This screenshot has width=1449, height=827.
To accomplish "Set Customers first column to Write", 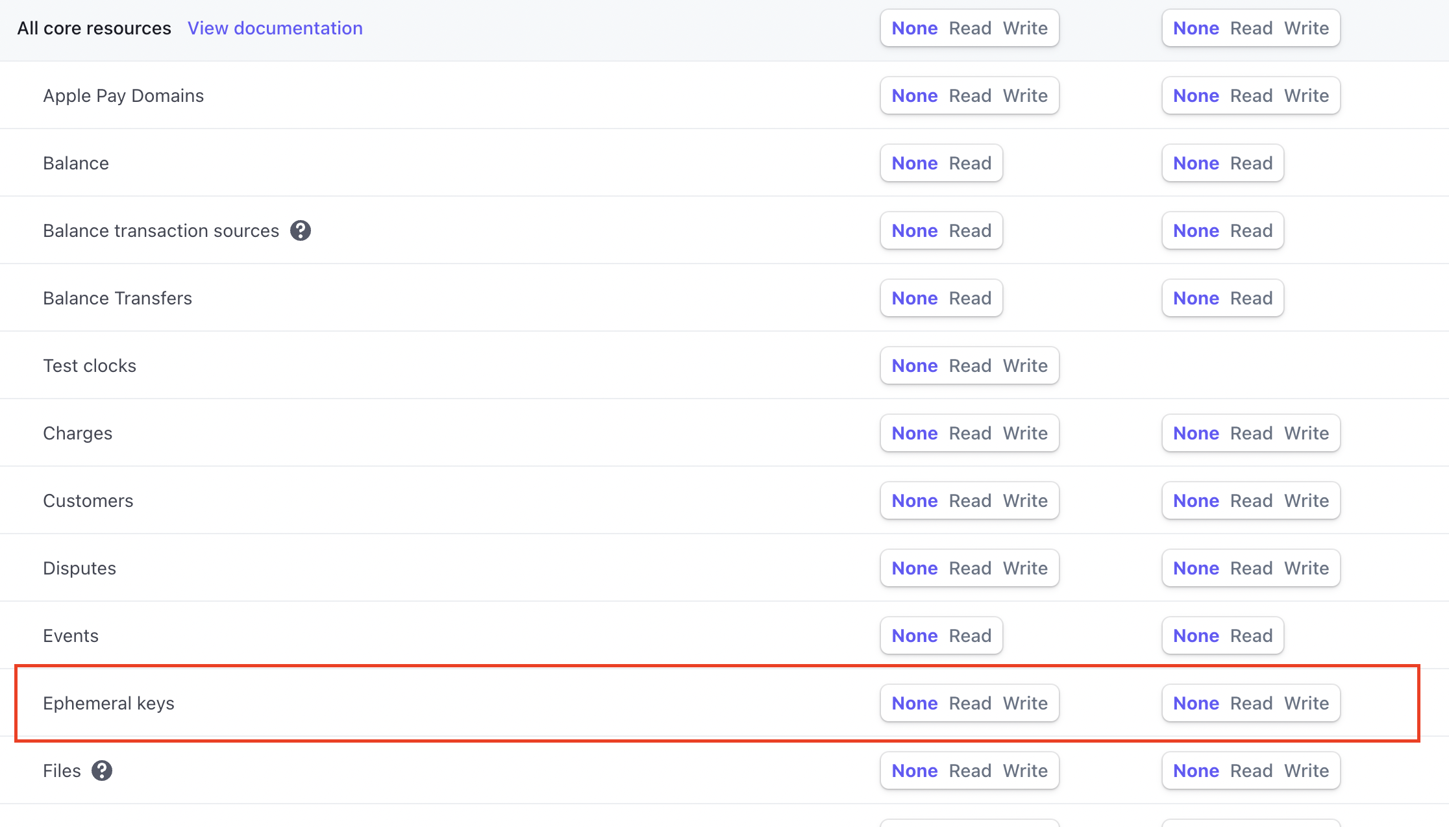I will pos(1024,500).
